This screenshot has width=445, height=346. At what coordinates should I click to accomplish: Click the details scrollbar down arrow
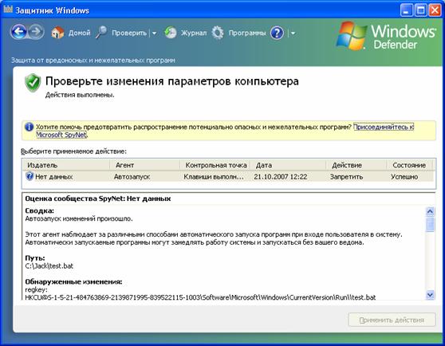coord(430,295)
